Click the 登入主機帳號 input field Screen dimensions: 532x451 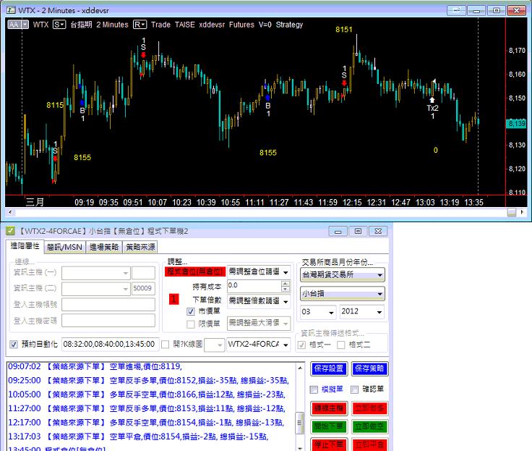click(x=108, y=305)
